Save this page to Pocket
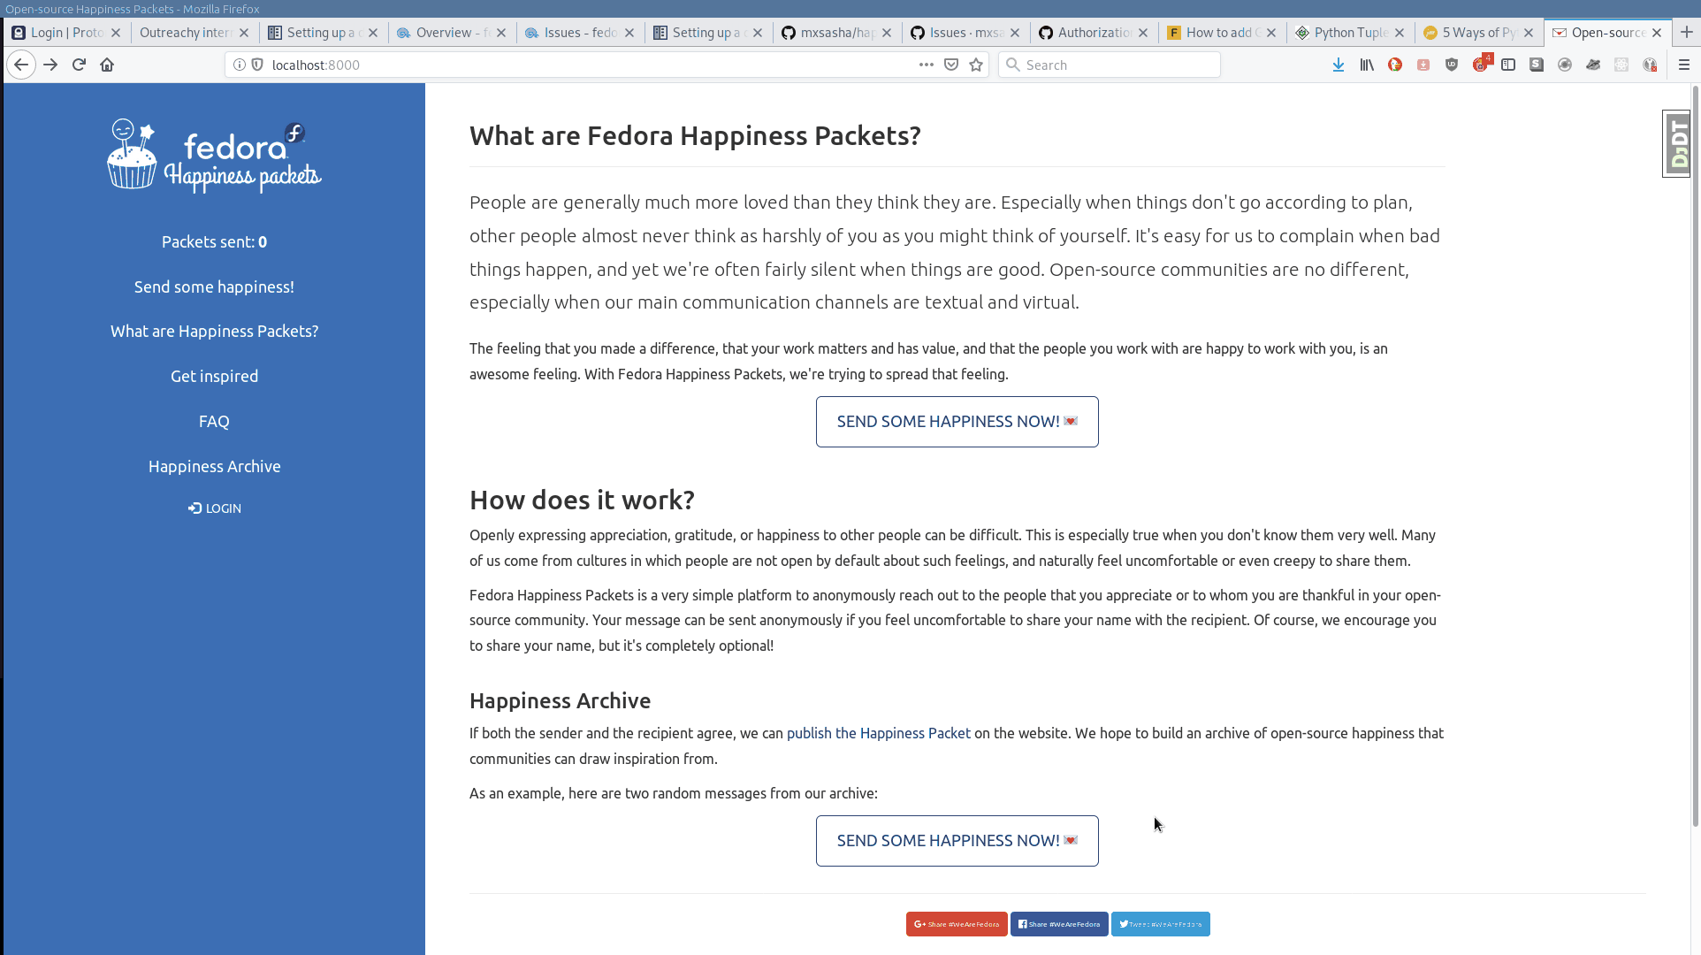The width and height of the screenshot is (1701, 955). (x=951, y=65)
